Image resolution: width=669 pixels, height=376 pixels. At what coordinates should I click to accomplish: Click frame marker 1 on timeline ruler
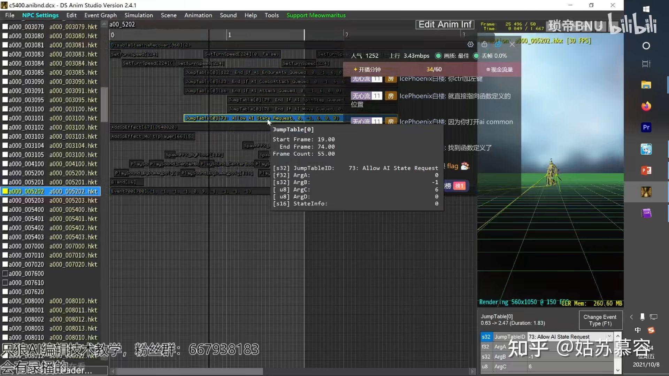pyautogui.click(x=230, y=35)
